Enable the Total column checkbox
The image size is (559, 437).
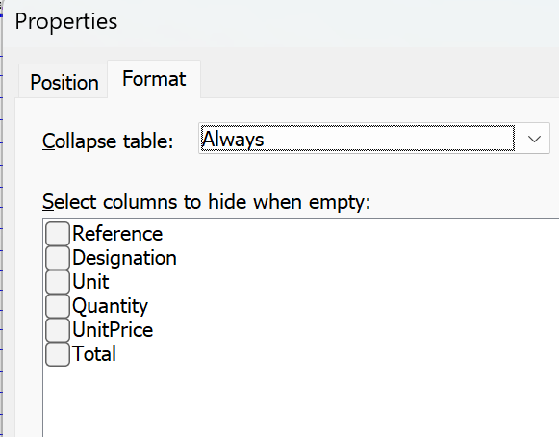[58, 354]
